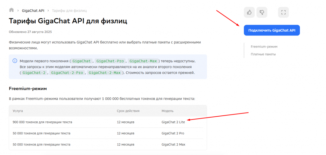Toggle fullscreen mode icon
The height and width of the screenshot is (155, 326).
point(283,12)
